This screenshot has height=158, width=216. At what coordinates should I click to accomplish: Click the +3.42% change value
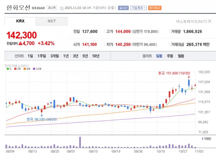pos(46,44)
